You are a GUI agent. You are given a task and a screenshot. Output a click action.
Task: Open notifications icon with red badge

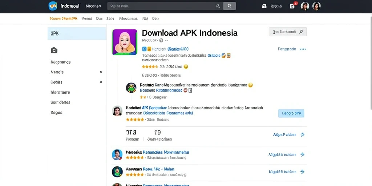click(292, 6)
